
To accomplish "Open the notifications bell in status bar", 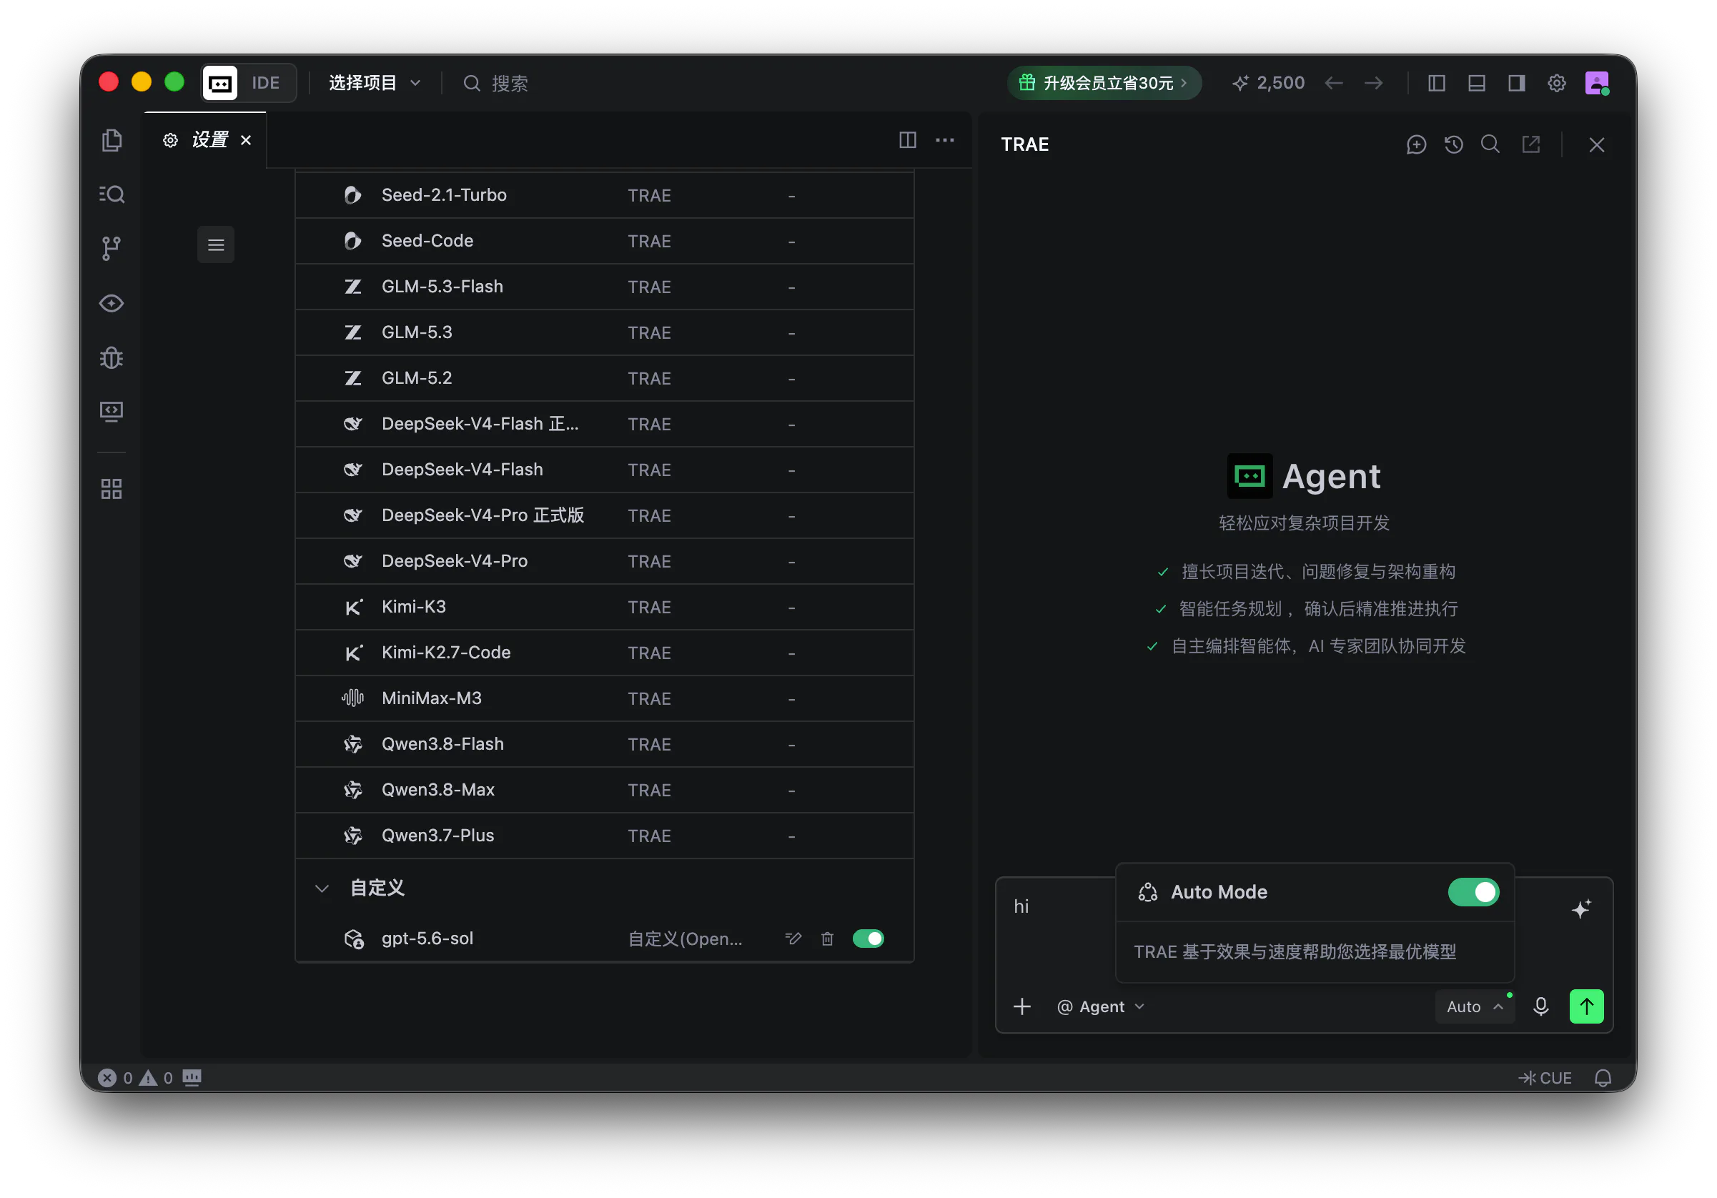I will pos(1603,1078).
